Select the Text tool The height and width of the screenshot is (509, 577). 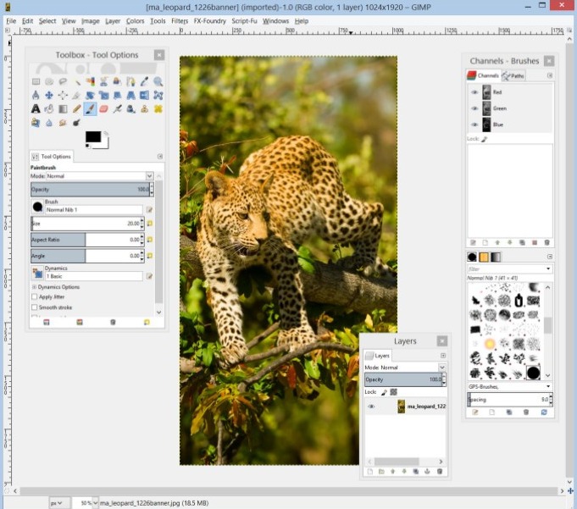pos(36,108)
